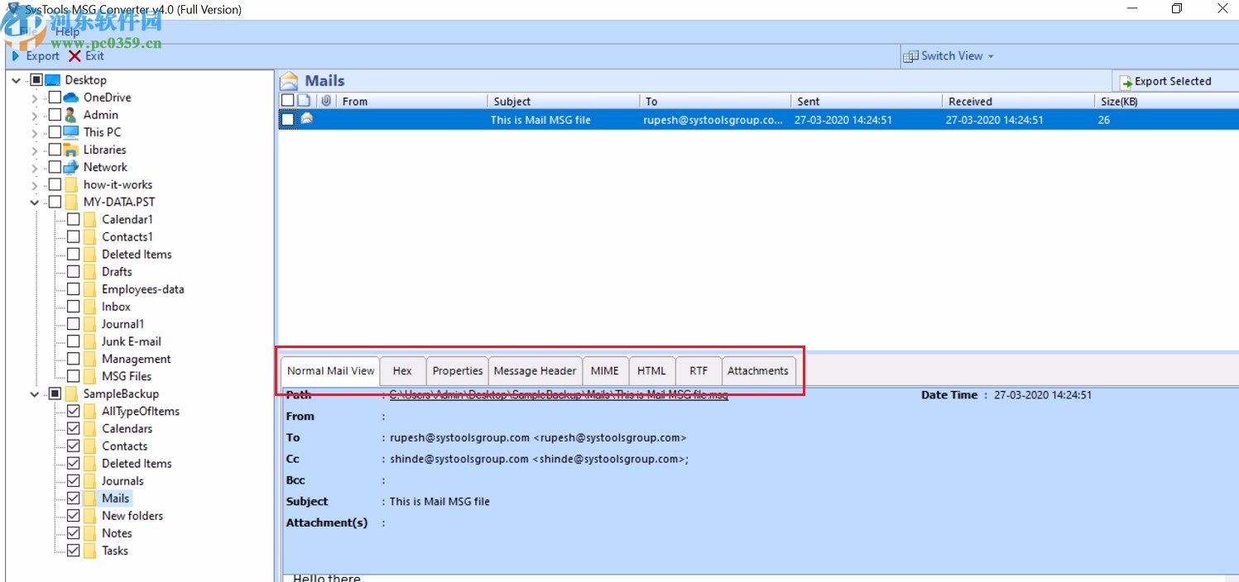1239x582 pixels.
Task: Uncheck the Mails folder under SampleBackup
Action: pyautogui.click(x=74, y=498)
